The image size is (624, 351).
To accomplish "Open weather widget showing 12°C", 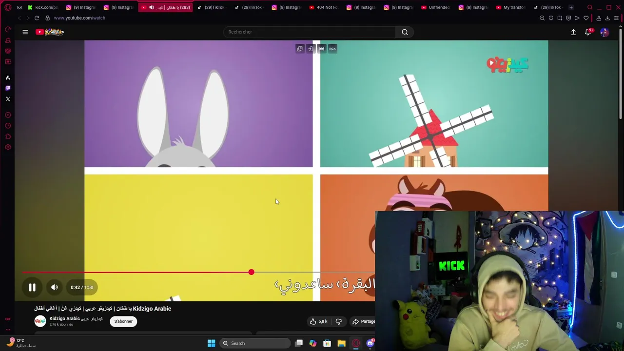I will click(x=21, y=343).
